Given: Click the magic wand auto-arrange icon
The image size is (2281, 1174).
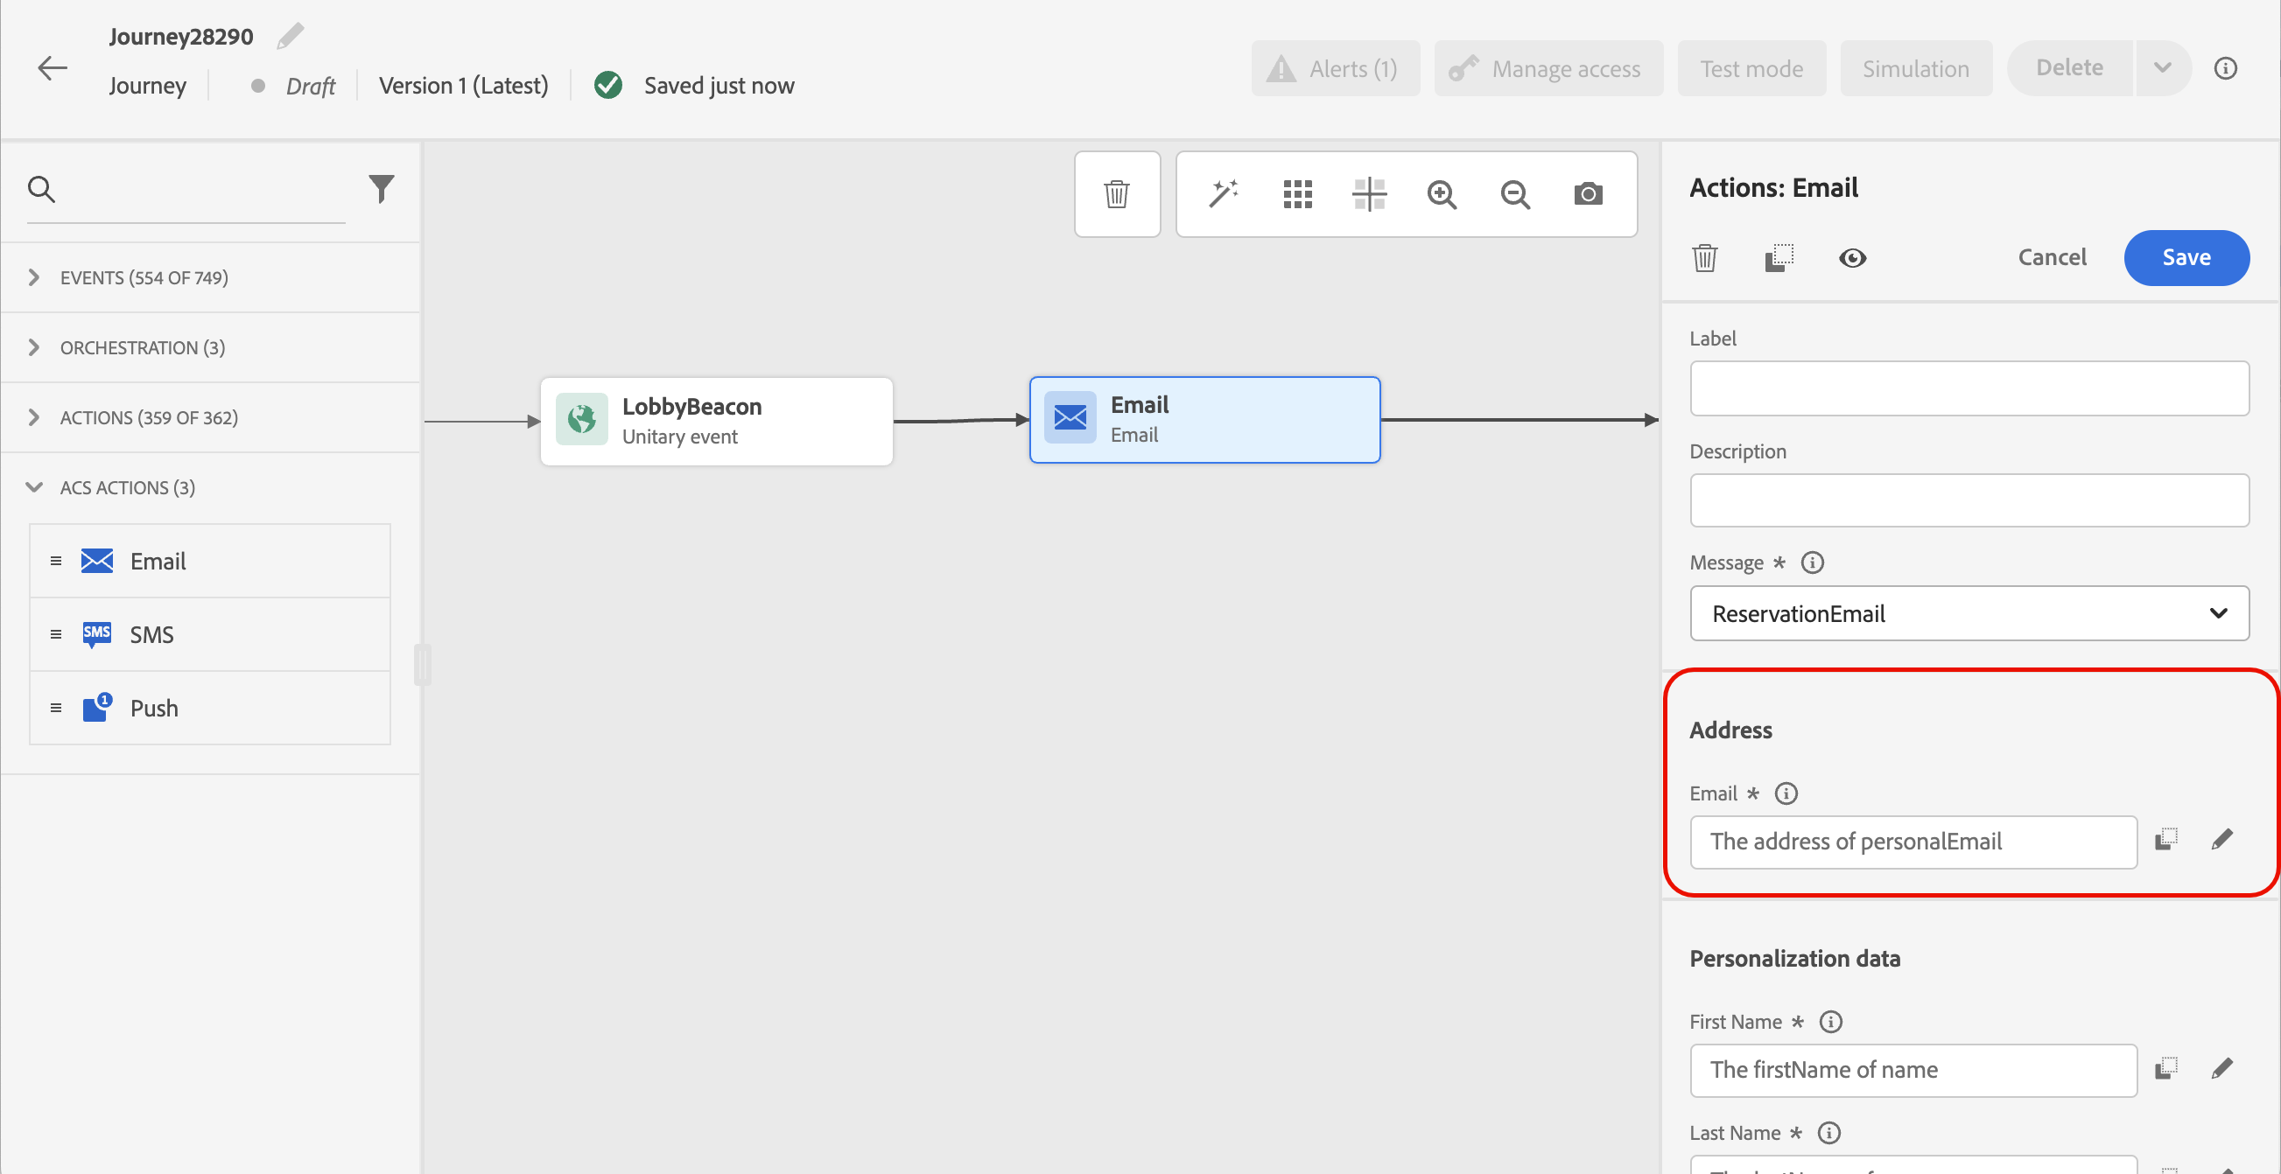Looking at the screenshot, I should pyautogui.click(x=1224, y=193).
